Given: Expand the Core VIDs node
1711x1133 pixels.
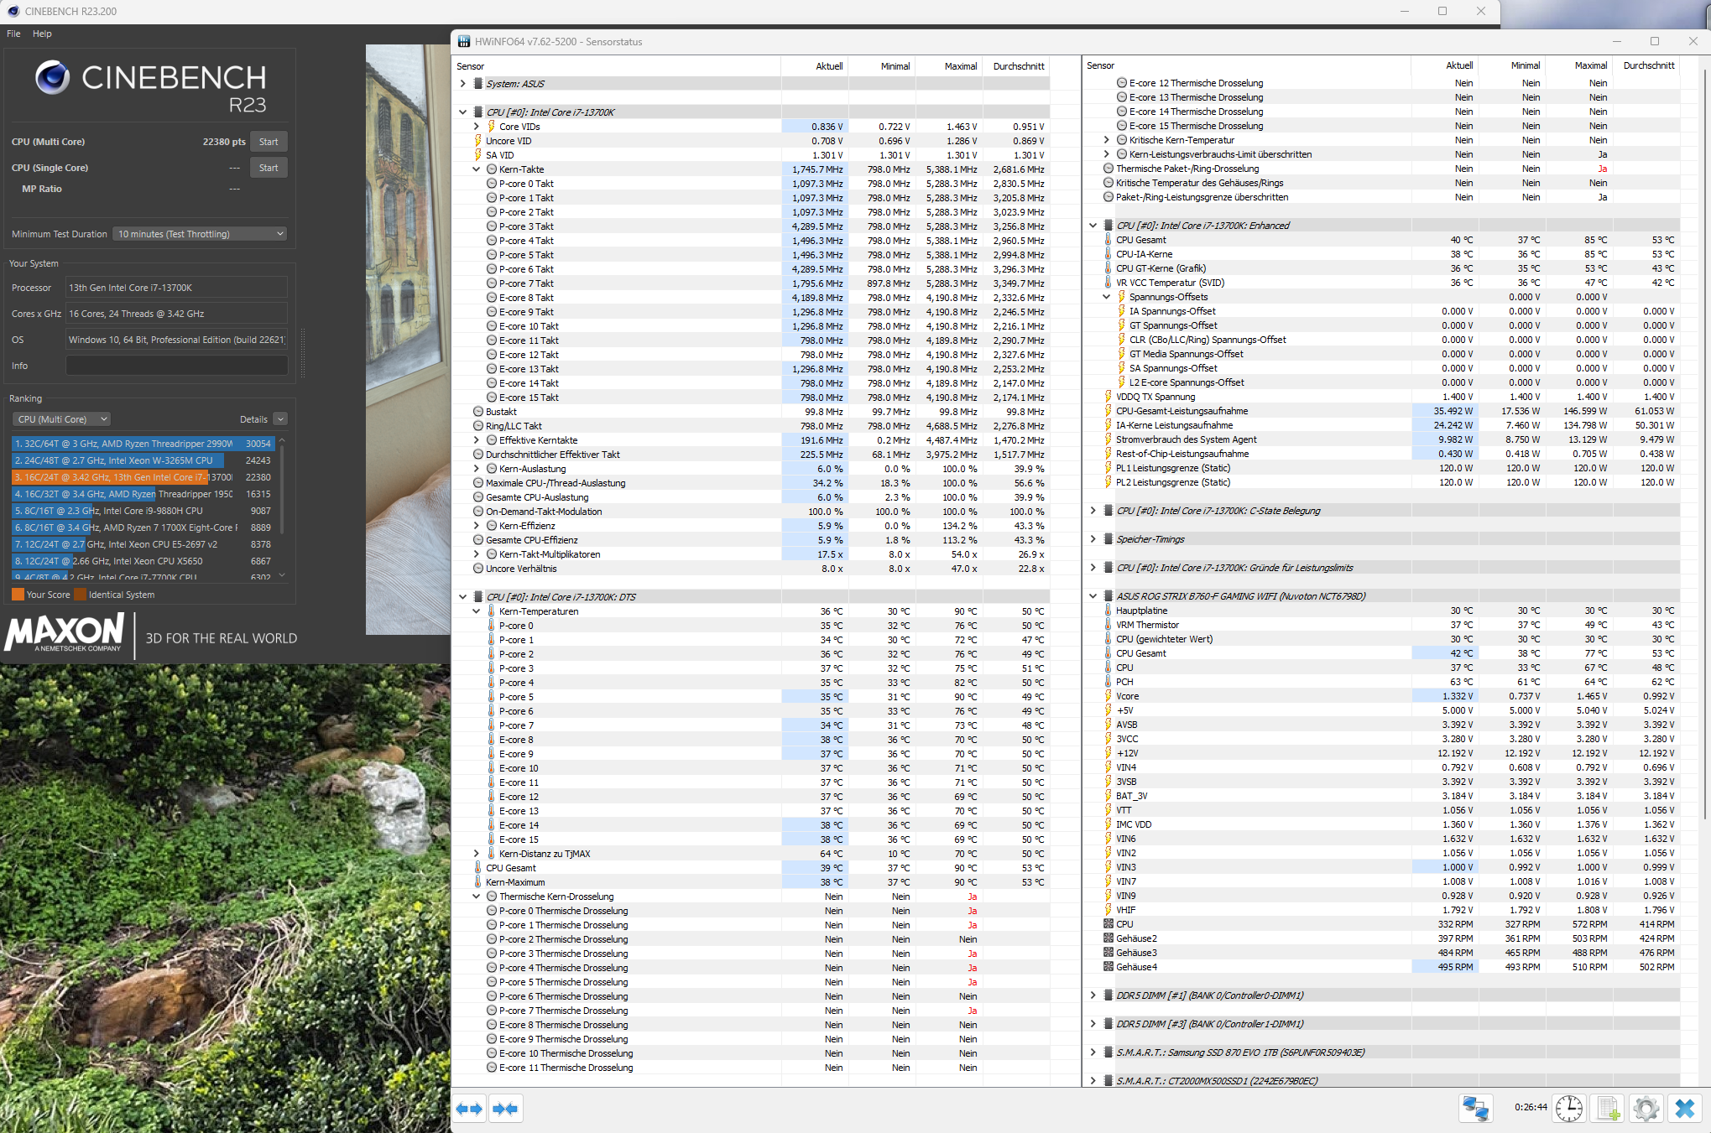Looking at the screenshot, I should 477,127.
